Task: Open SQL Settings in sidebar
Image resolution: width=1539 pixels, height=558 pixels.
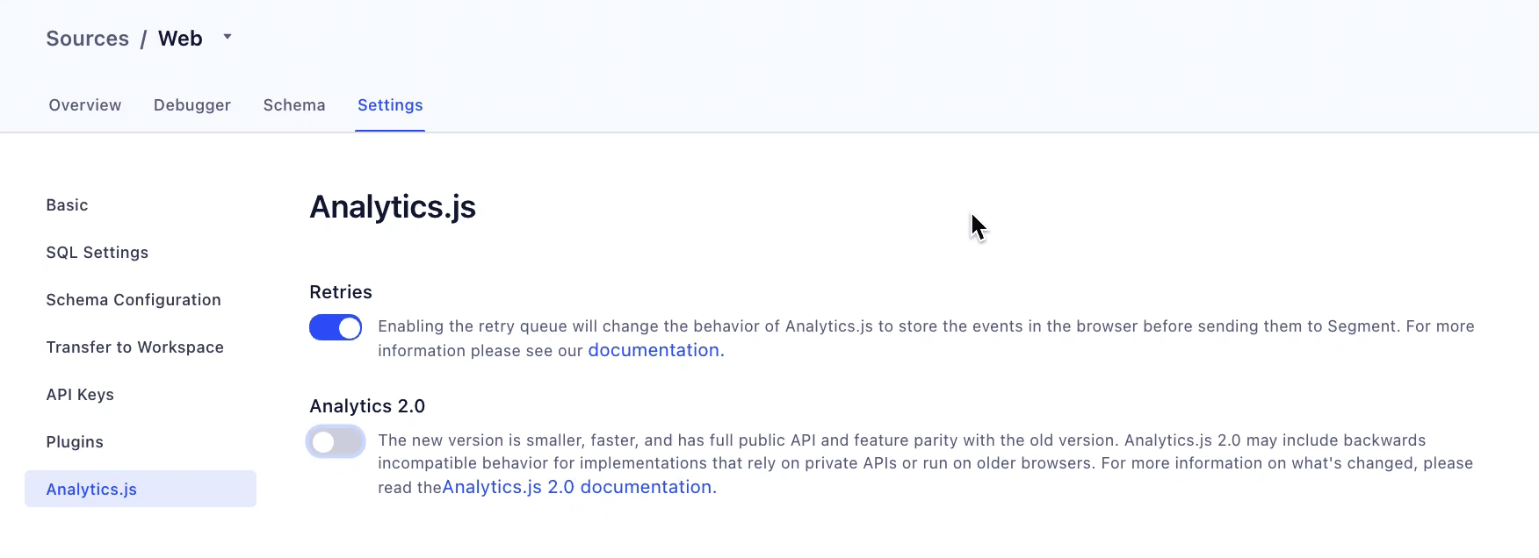Action: click(x=98, y=253)
